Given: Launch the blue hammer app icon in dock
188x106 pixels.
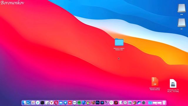Looking at the screenshot, I should pos(84,103).
